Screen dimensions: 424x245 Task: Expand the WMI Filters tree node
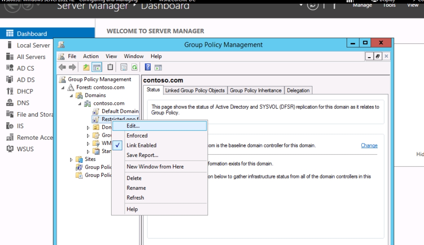click(88, 143)
